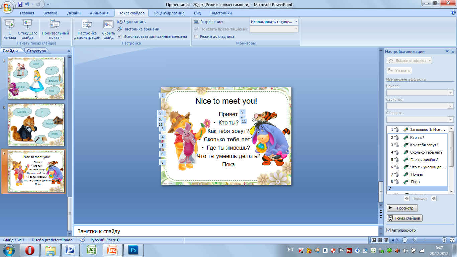
Task: Open the Вставка ribbon tab
Action: 50,13
